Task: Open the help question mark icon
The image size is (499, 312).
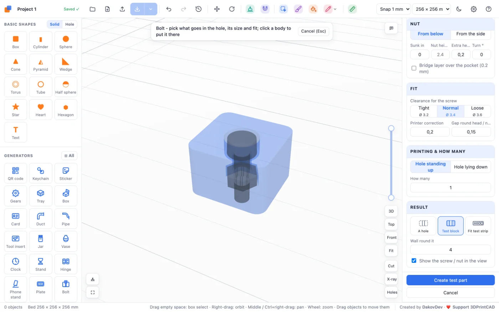Action: [x=489, y=9]
